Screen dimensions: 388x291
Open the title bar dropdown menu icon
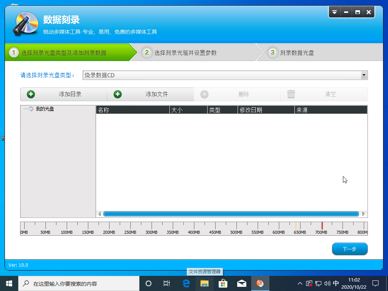pyautogui.click(x=335, y=13)
